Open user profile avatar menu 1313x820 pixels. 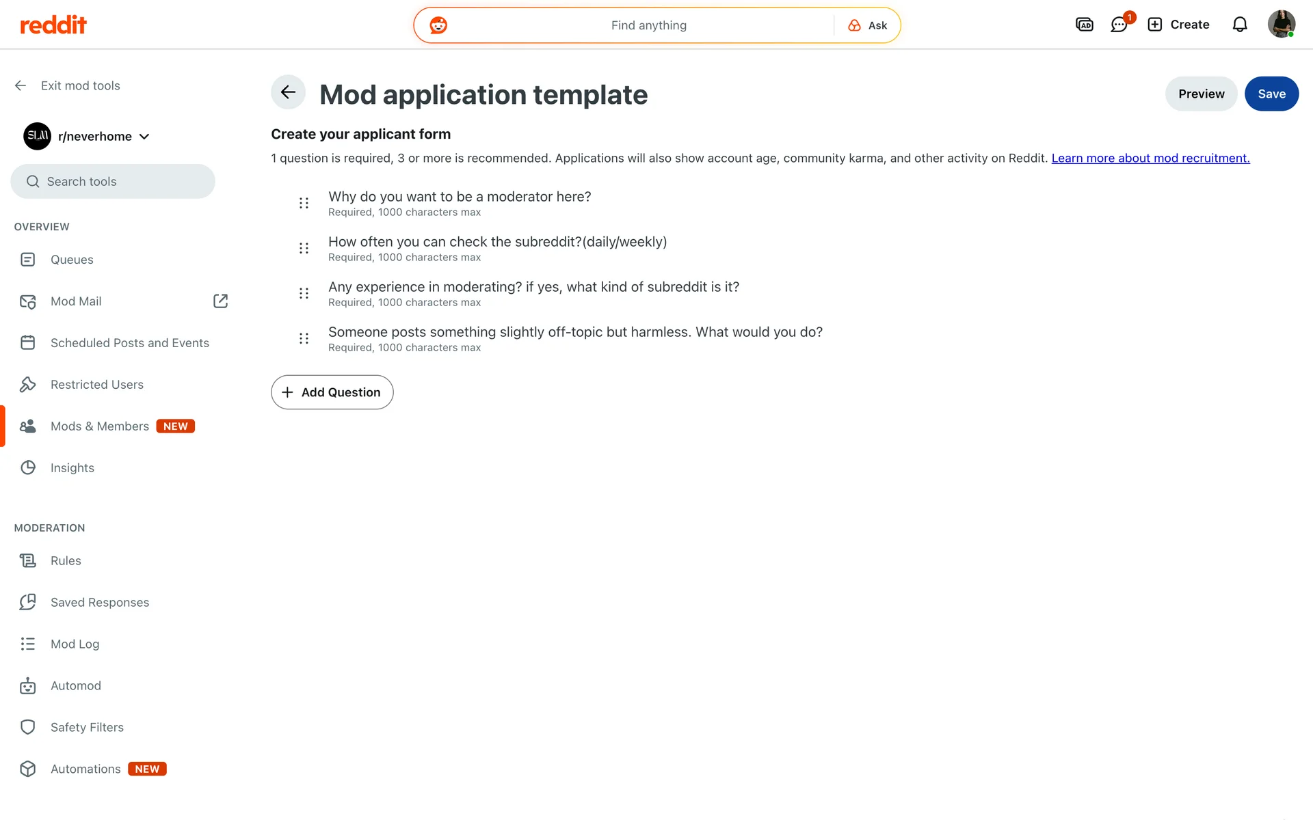click(1281, 25)
